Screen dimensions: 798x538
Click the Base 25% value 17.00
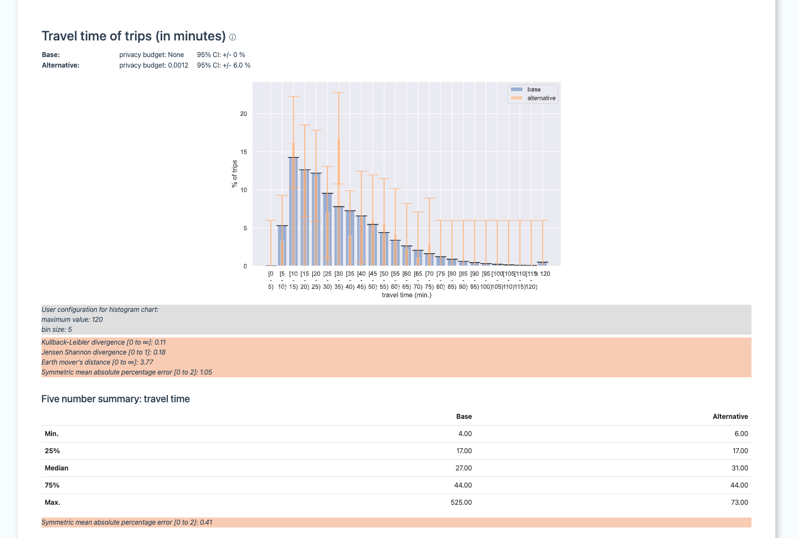(464, 451)
